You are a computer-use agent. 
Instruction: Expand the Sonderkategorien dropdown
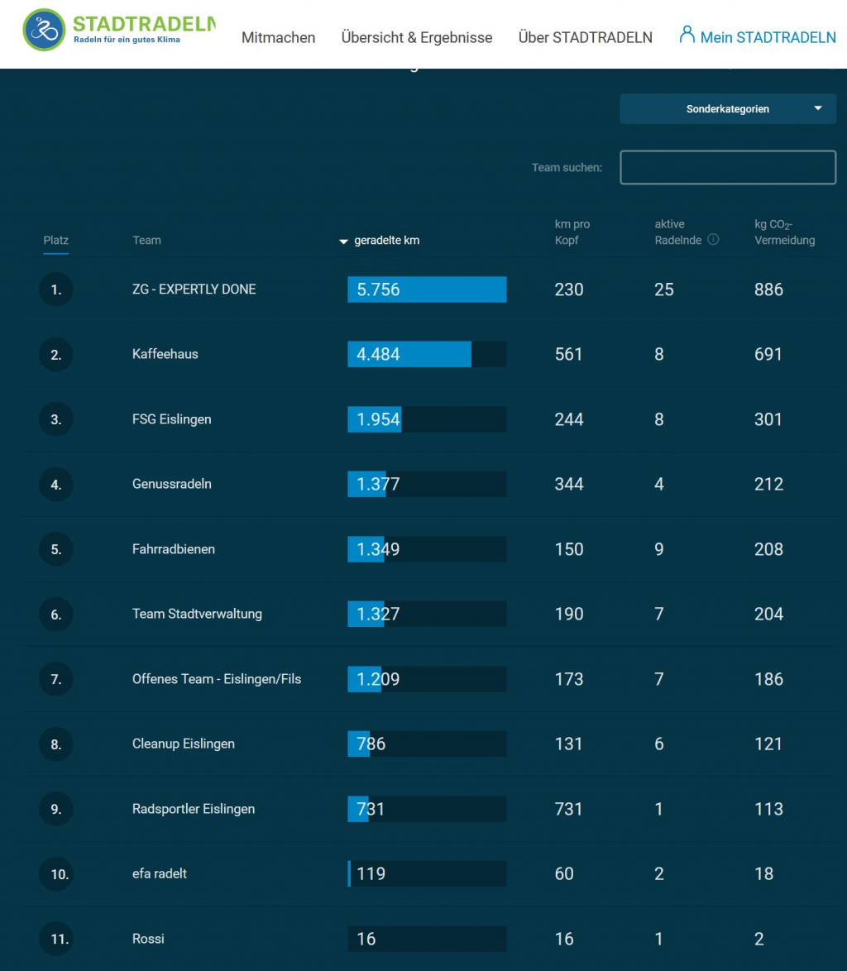[x=727, y=109]
